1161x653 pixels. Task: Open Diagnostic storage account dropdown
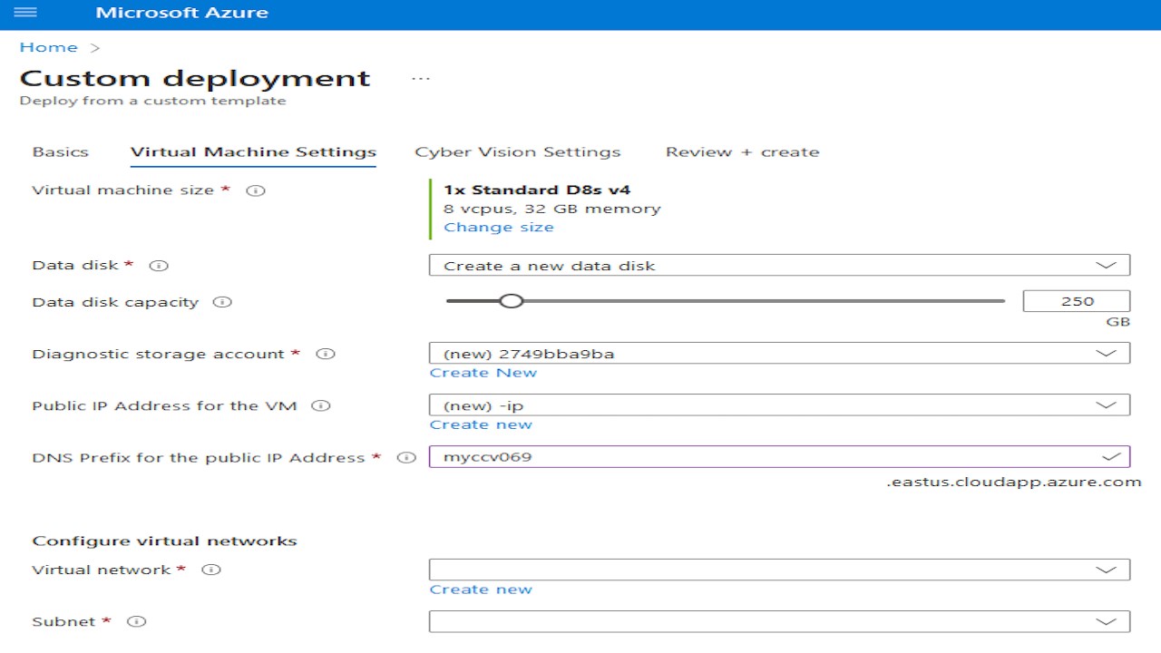click(x=778, y=354)
